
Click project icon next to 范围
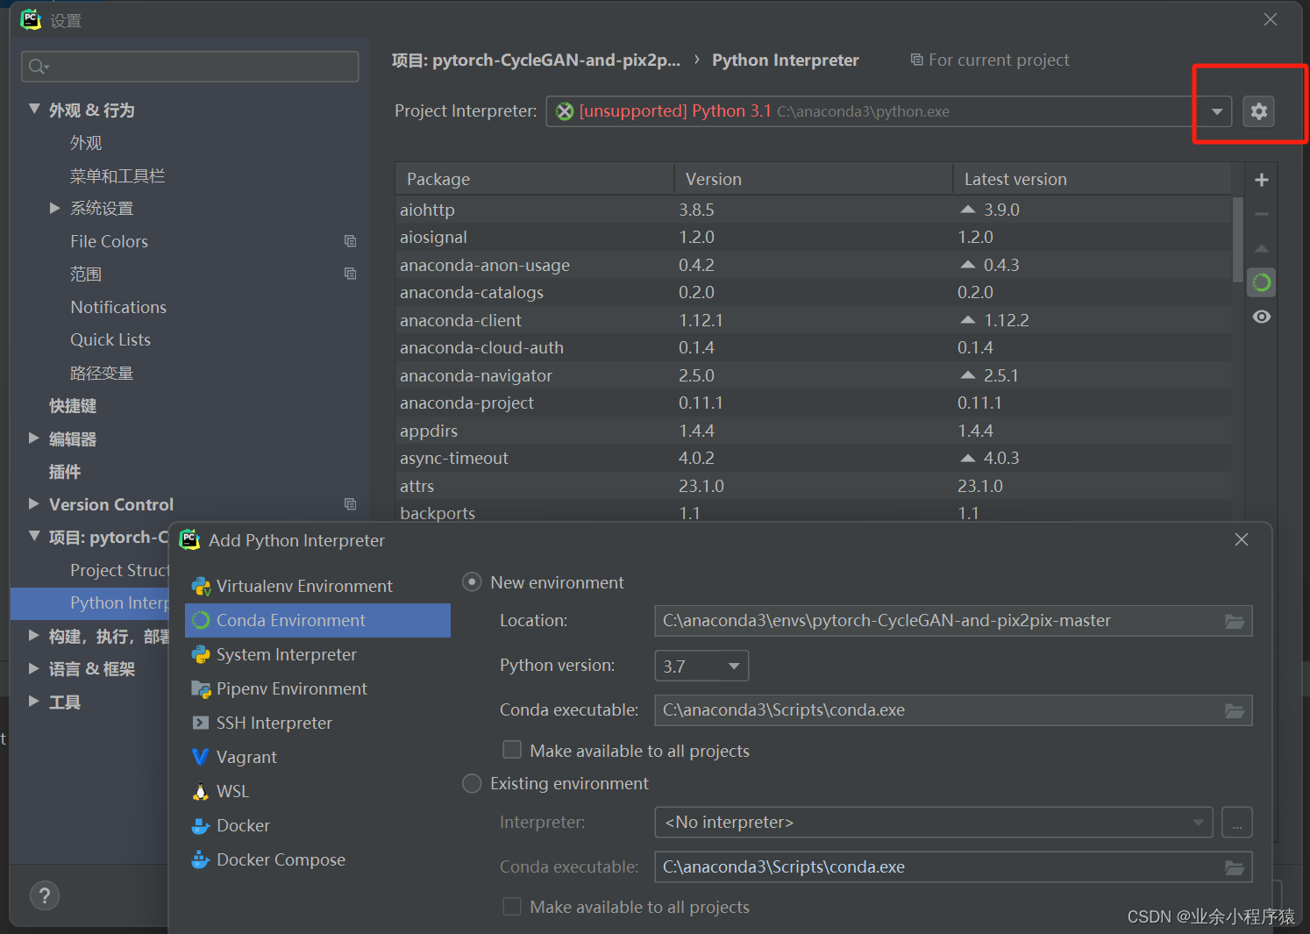[350, 274]
